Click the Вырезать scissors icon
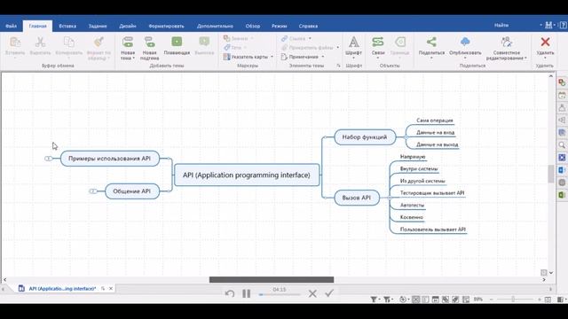Image resolution: width=568 pixels, height=319 pixels. [40, 43]
